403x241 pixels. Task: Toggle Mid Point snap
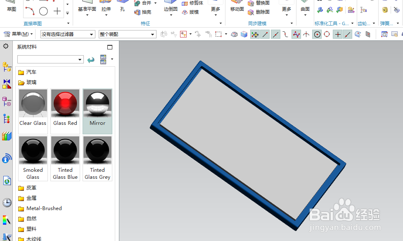pyautogui.click(x=275, y=34)
